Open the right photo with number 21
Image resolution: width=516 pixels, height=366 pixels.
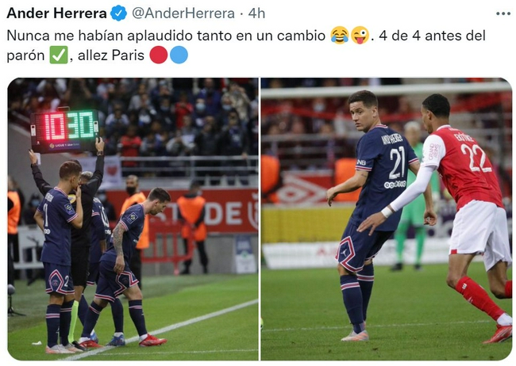(387, 219)
